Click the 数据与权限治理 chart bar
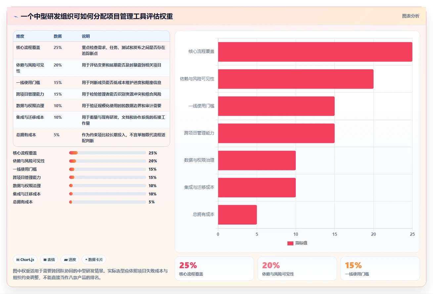433x294 pixels. coord(257,160)
